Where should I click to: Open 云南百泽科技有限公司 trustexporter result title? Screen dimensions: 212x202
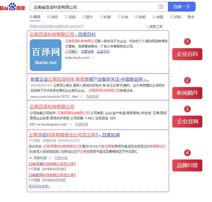tap(52, 107)
